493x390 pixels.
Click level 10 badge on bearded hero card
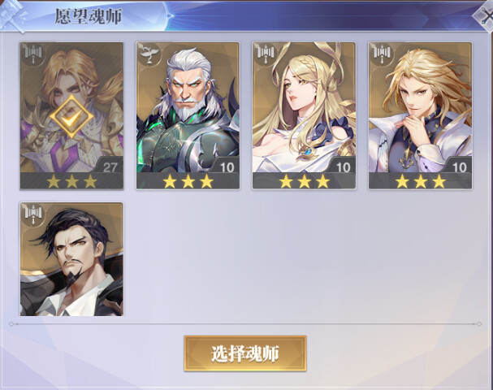[227, 167]
